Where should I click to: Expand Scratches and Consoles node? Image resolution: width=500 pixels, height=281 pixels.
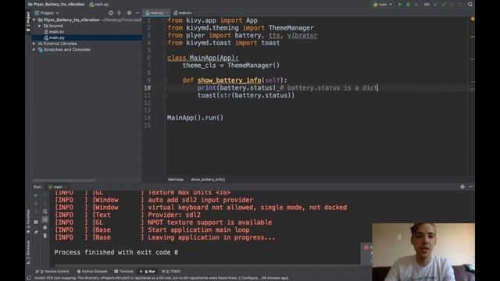point(34,50)
